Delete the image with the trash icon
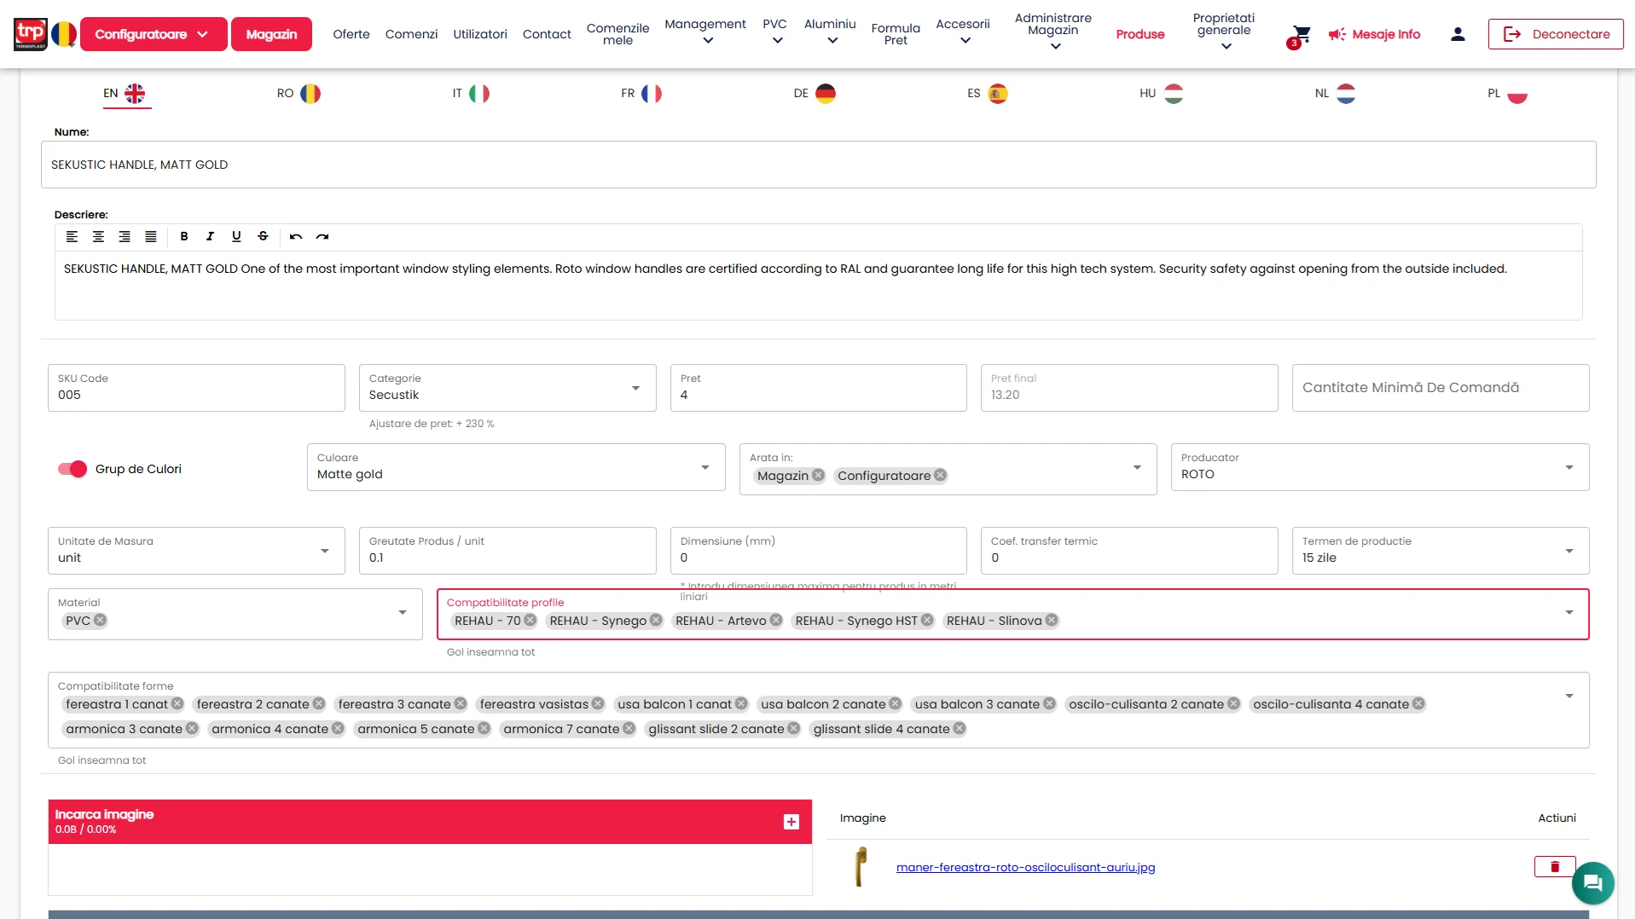 [1554, 866]
